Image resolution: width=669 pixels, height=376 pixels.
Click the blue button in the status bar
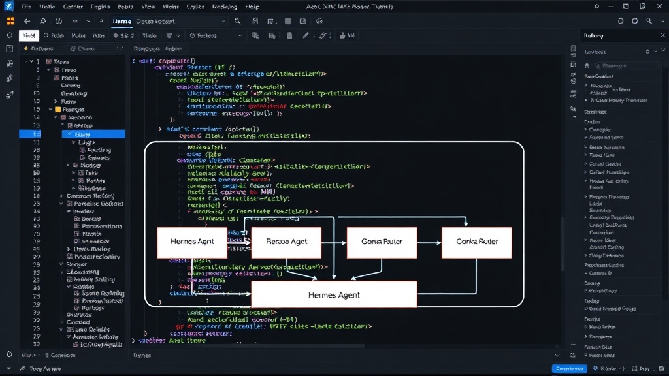pos(569,368)
